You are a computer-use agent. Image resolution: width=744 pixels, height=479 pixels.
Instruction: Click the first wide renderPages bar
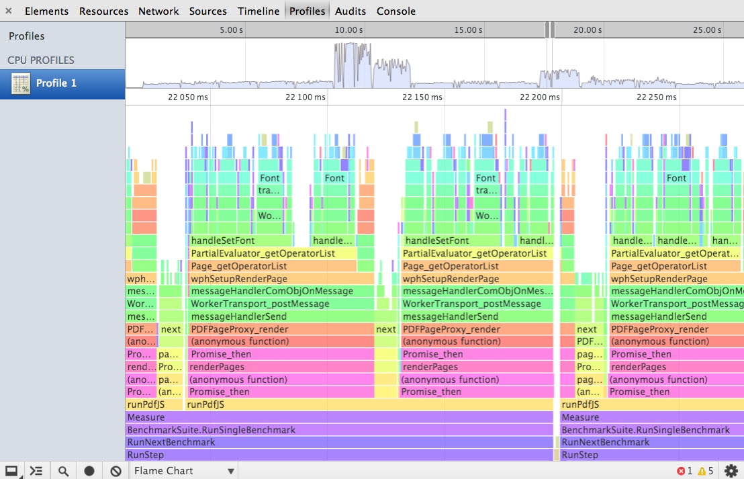[x=280, y=367]
